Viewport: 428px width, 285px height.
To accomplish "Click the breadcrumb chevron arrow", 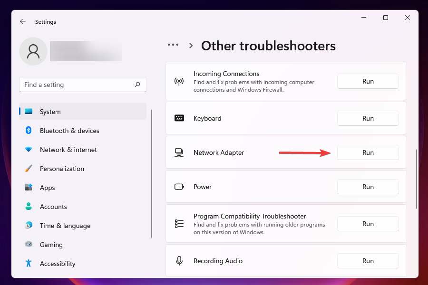I will (191, 46).
